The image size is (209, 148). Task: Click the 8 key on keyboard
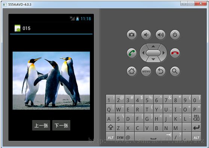coord(177,99)
